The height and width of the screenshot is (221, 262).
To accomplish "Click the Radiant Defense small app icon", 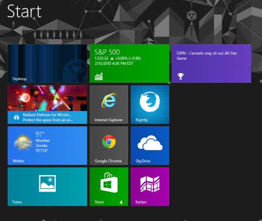I will tap(17, 117).
